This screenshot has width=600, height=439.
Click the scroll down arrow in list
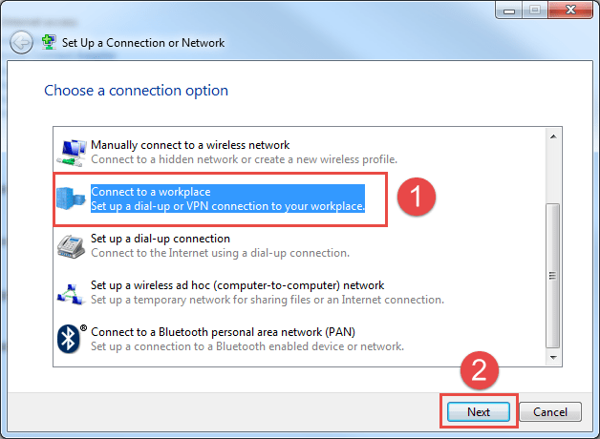553,357
